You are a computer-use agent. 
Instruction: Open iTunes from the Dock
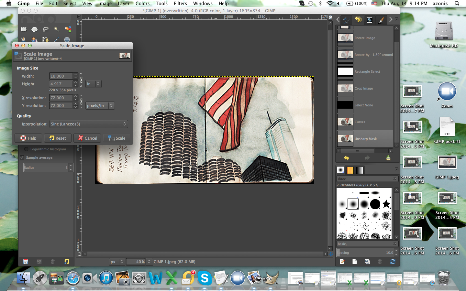(x=106, y=278)
